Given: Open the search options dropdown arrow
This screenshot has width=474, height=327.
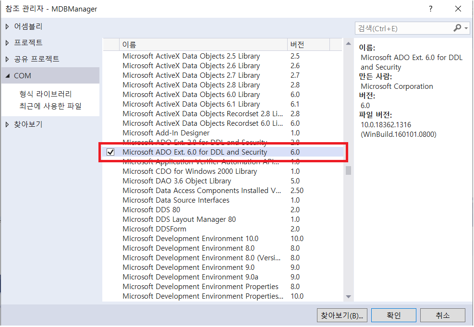Looking at the screenshot, I should 466,28.
